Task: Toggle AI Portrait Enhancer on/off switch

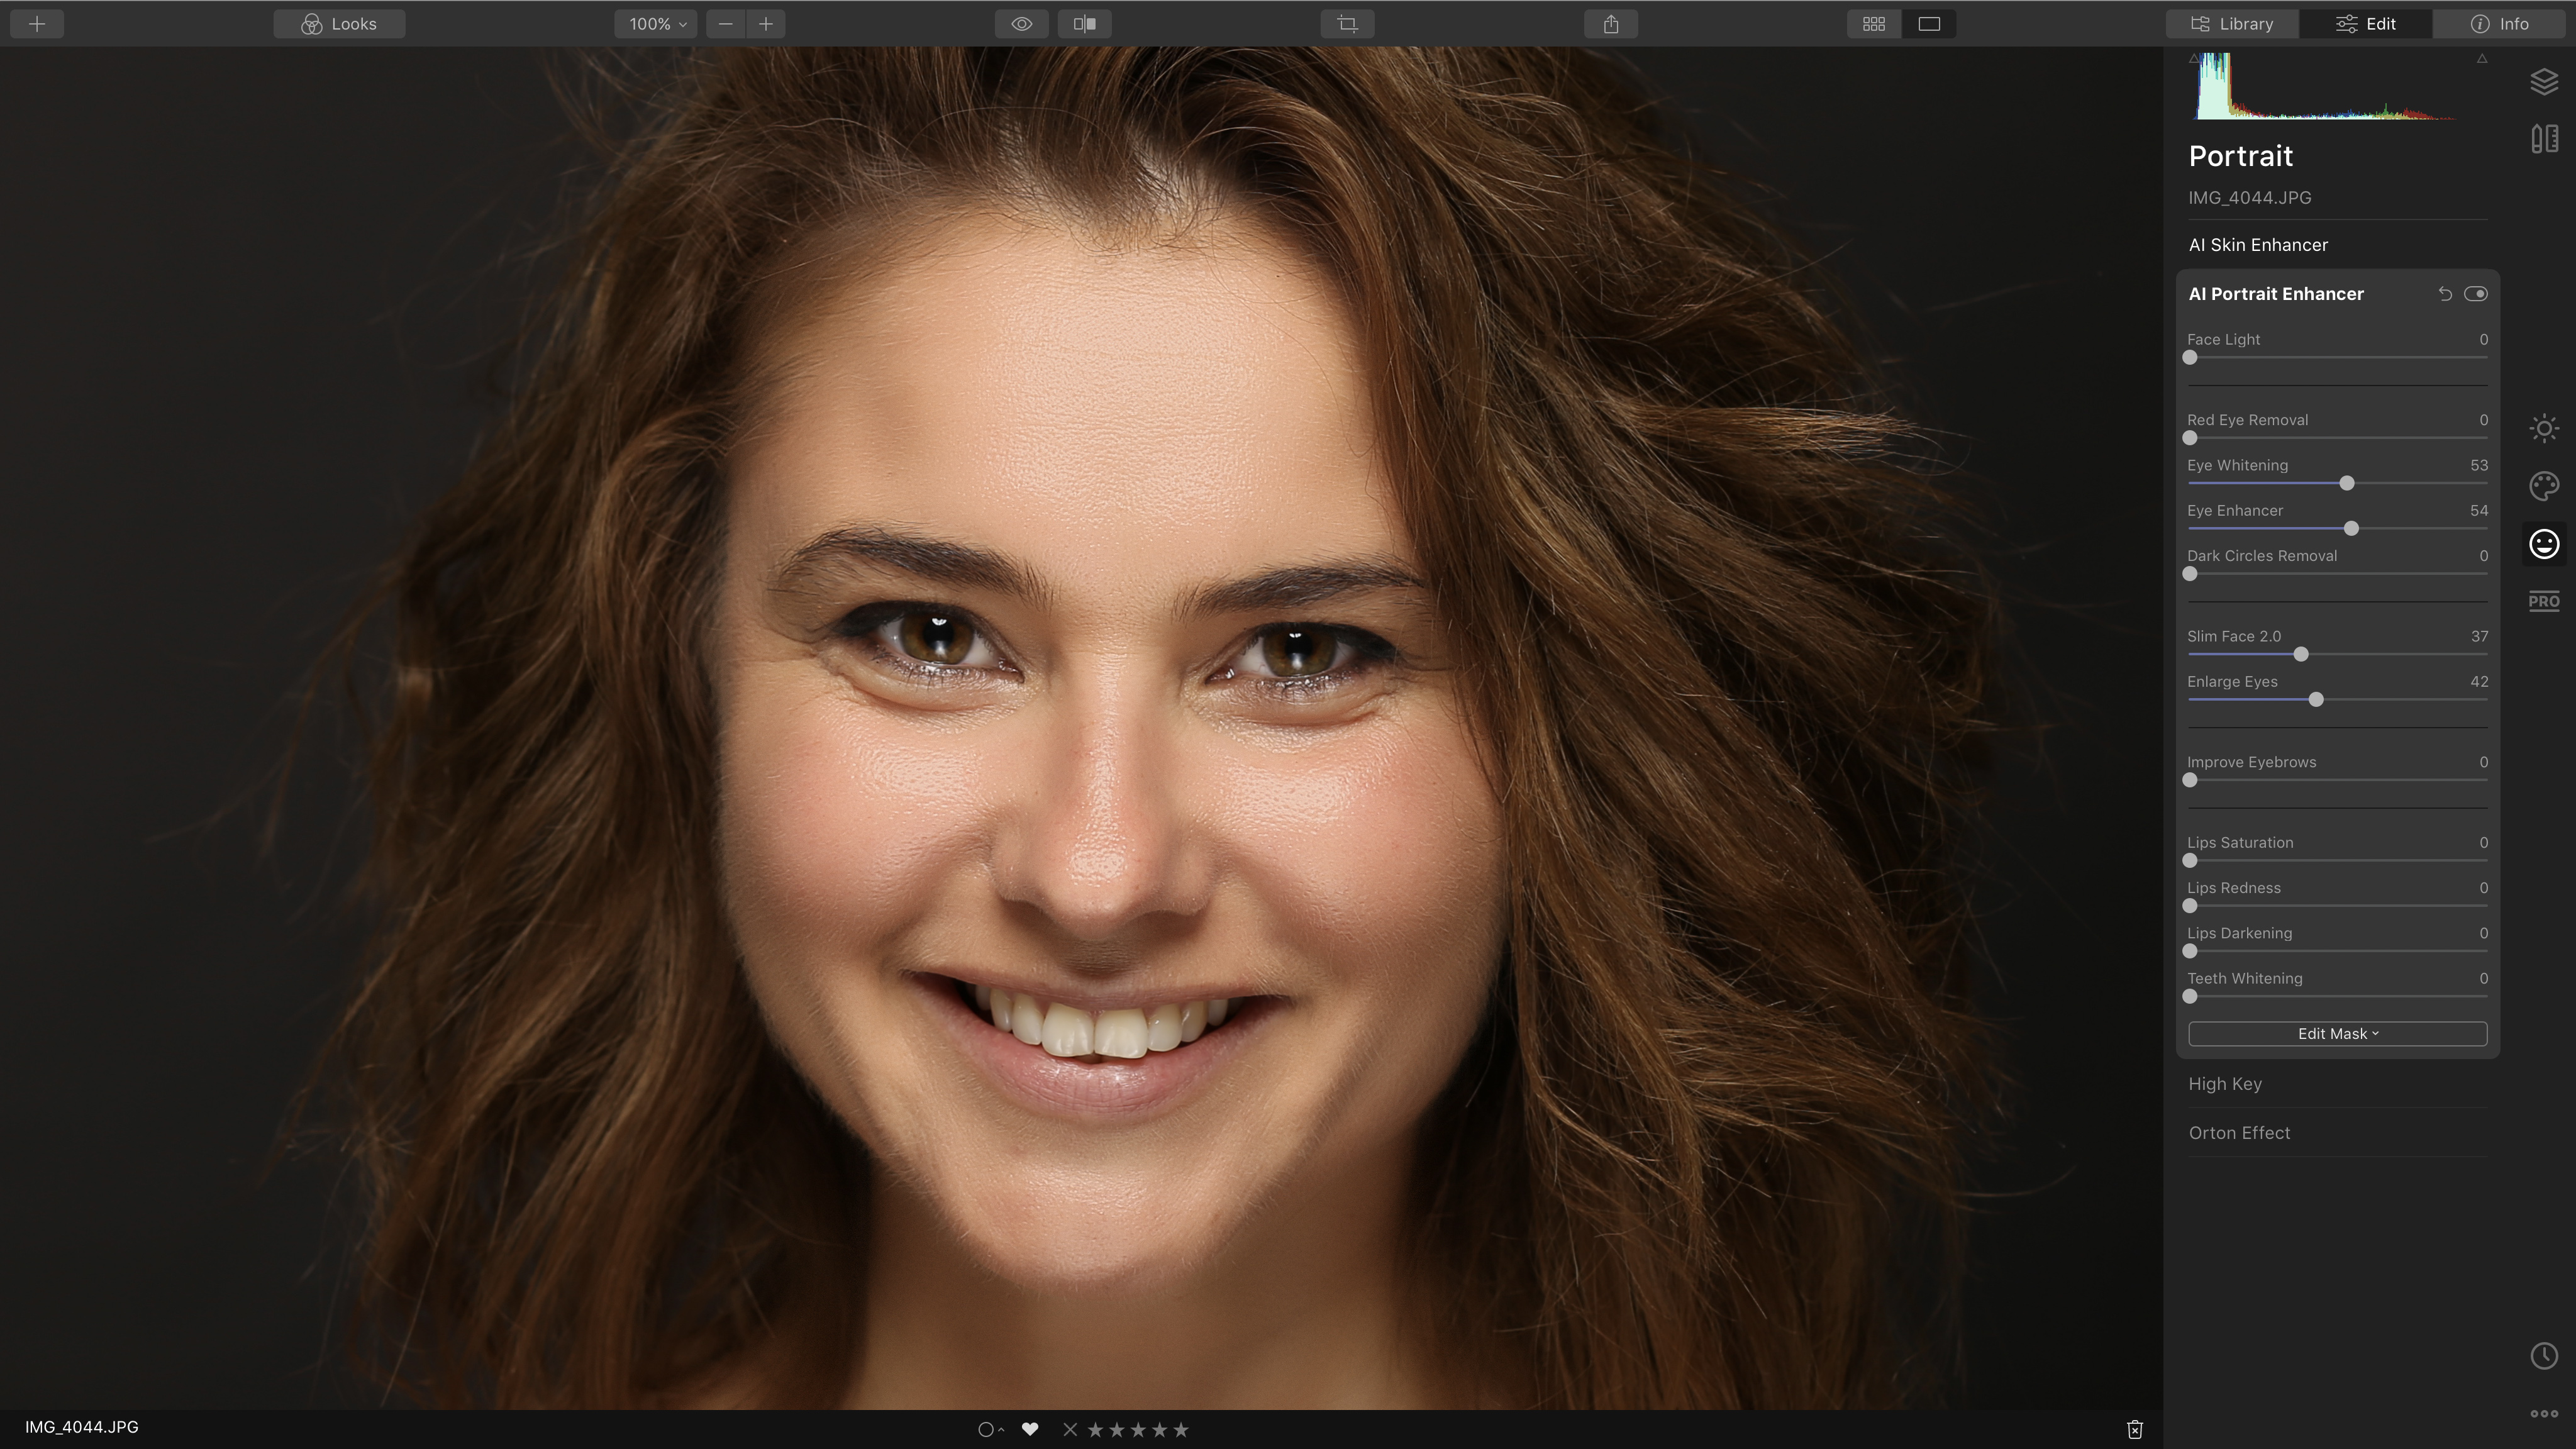Action: (x=2475, y=294)
